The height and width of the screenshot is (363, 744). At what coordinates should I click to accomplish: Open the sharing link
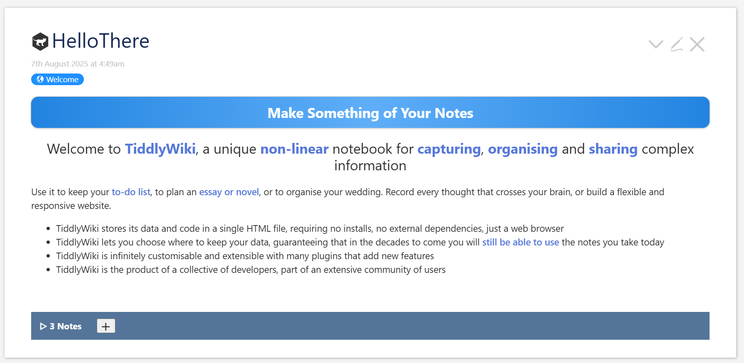pos(613,149)
